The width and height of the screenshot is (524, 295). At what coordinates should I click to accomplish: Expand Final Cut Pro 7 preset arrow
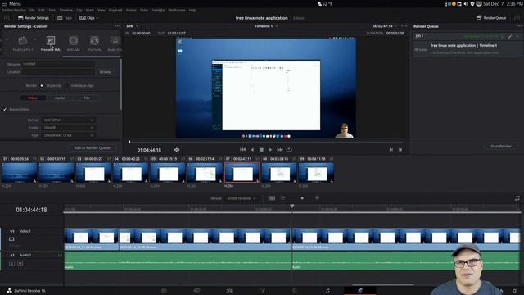point(34,39)
